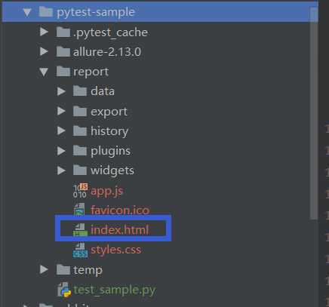
Task: Expand the data folder arrow
Action: 61,91
